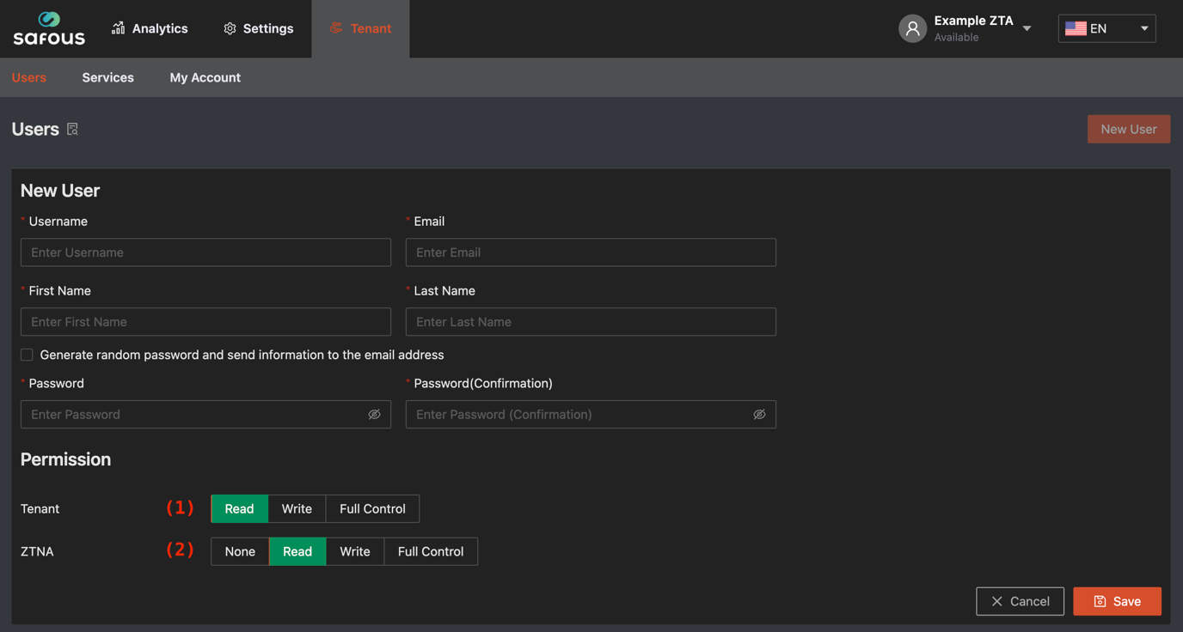Select Full Control for Tenant permission
The width and height of the screenshot is (1183, 632).
(x=372, y=508)
